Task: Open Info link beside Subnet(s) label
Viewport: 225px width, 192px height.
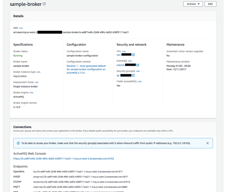Action: [x=130, y=61]
